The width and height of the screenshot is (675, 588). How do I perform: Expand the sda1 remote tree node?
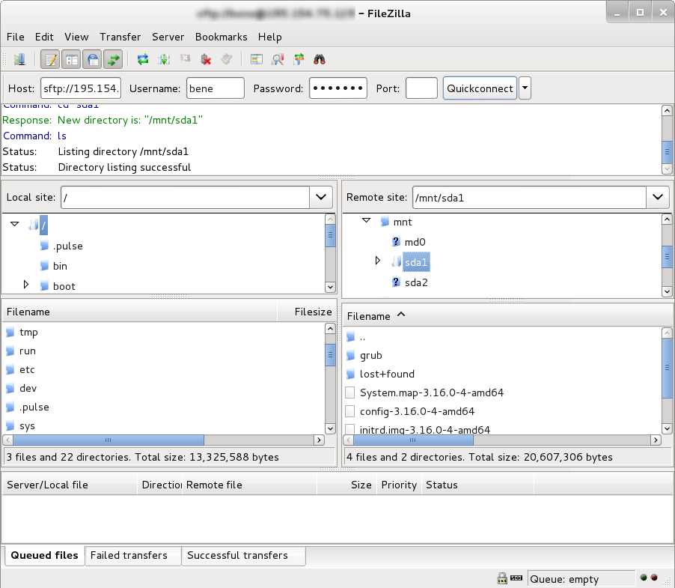377,261
